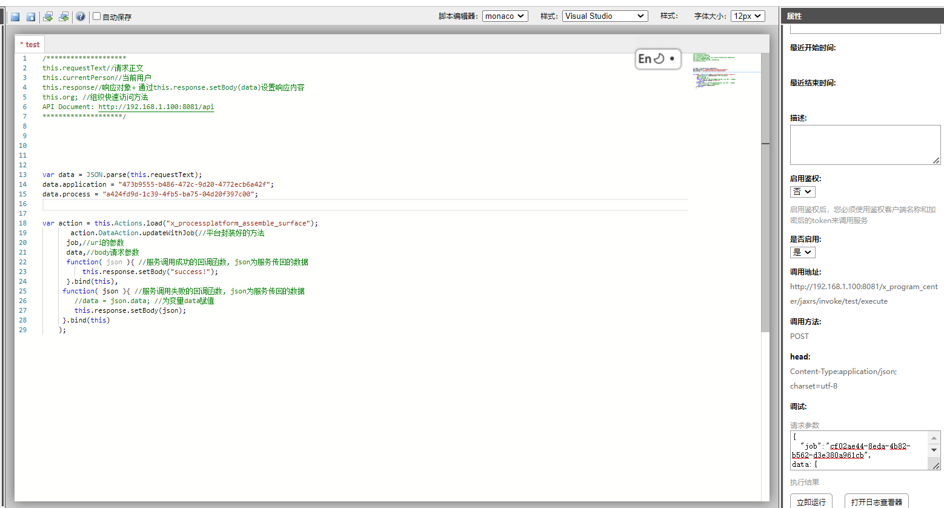Click the 最近结束时间 label
This screenshot has width=944, height=508.
[813, 83]
